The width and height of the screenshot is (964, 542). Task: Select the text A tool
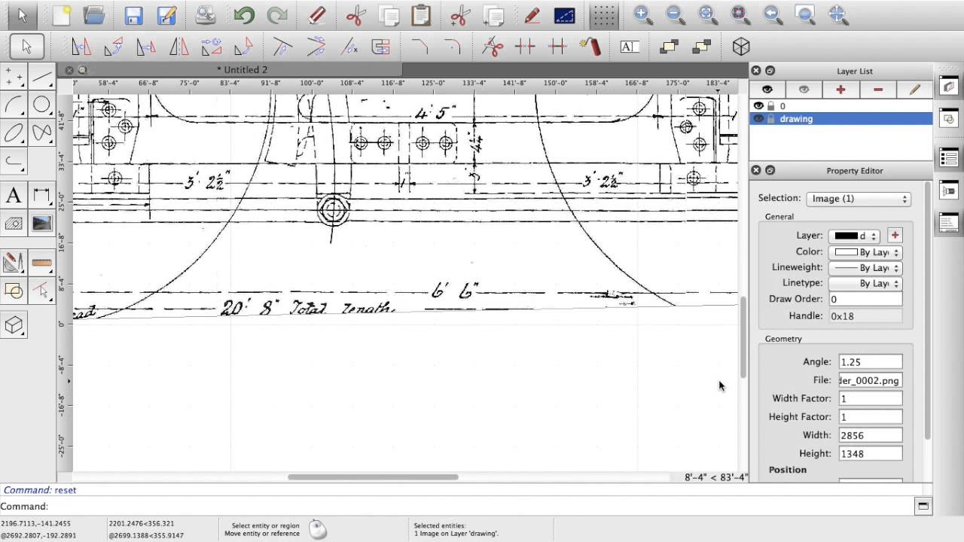click(x=14, y=196)
